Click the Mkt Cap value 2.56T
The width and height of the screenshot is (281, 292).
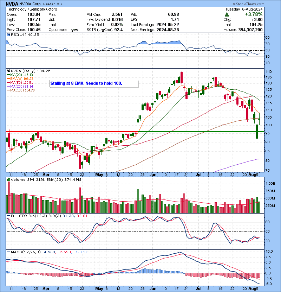(117, 14)
